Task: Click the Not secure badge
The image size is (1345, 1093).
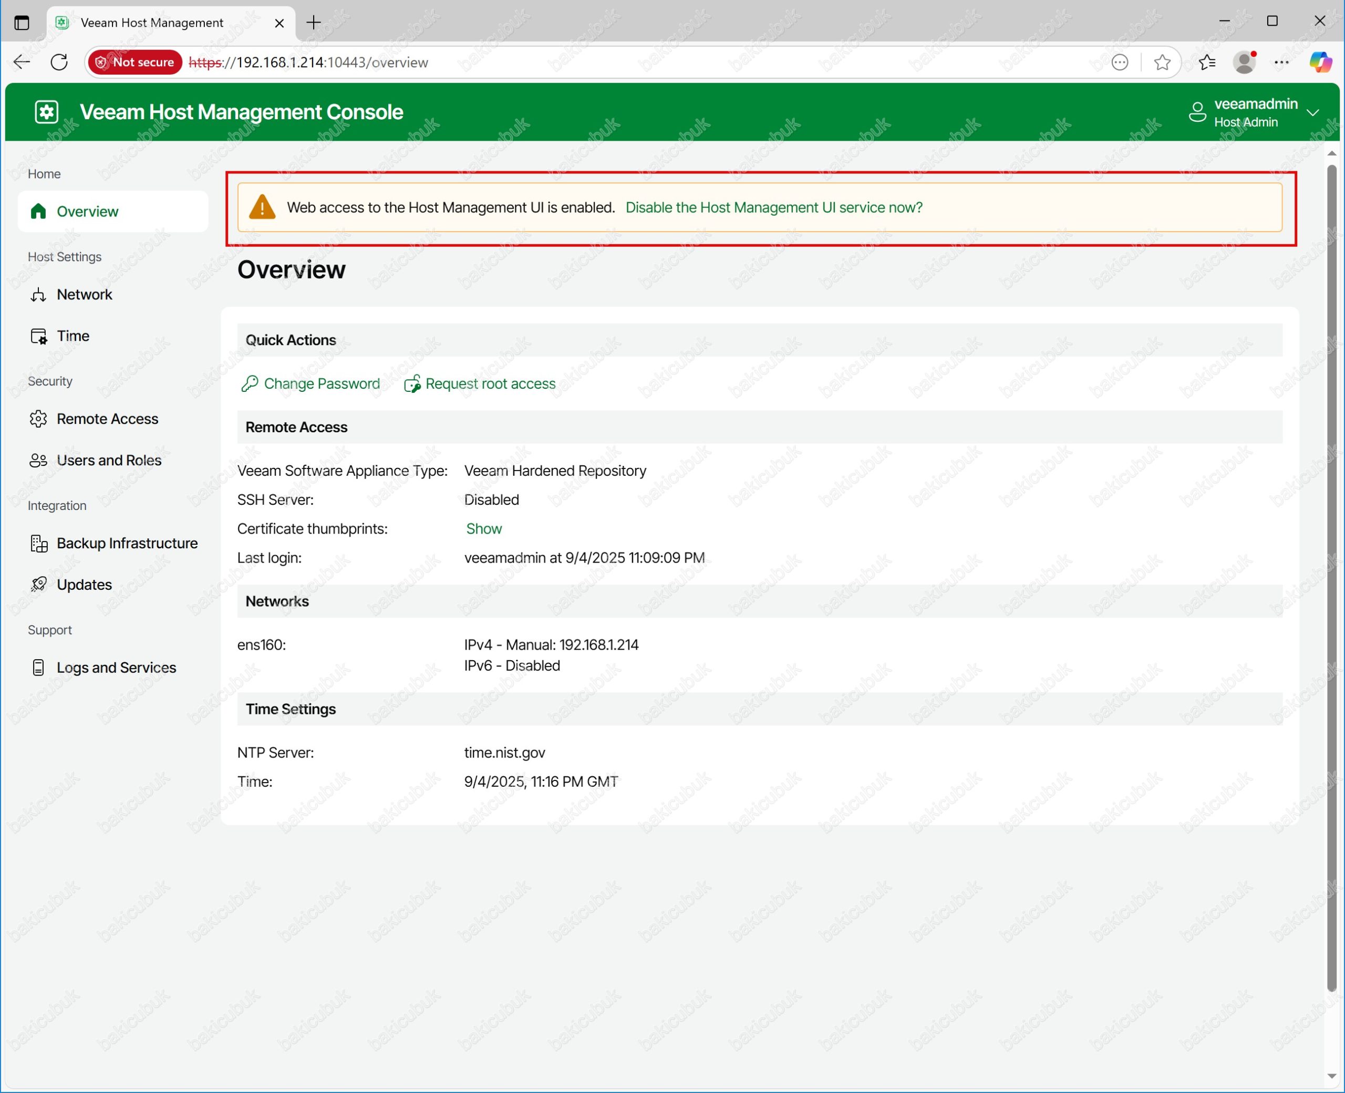Action: 136,61
